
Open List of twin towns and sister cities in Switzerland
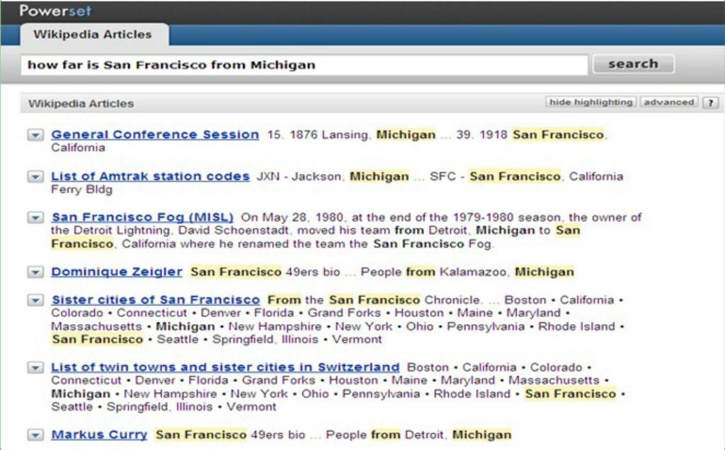(225, 367)
